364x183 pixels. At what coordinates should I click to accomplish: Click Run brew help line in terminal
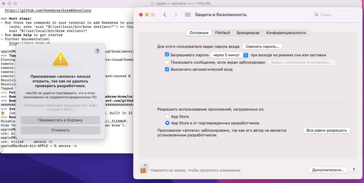point(32,35)
